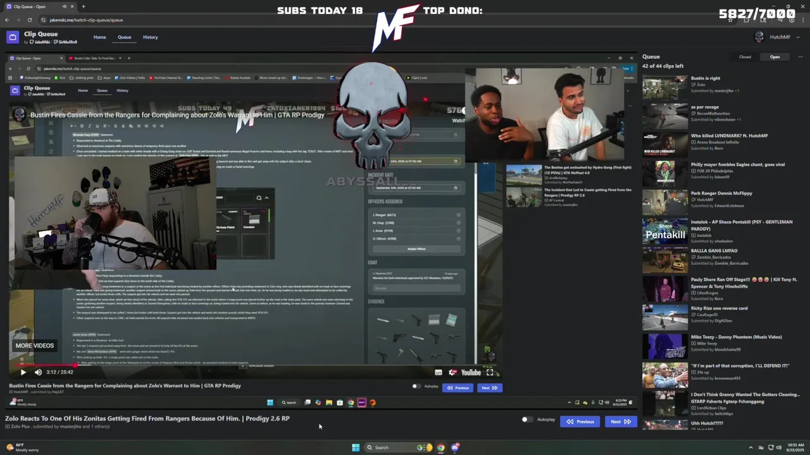Viewport: 810px width, 455px height.
Task: Open Chrome from the Windows taskbar
Action: pyautogui.click(x=441, y=447)
